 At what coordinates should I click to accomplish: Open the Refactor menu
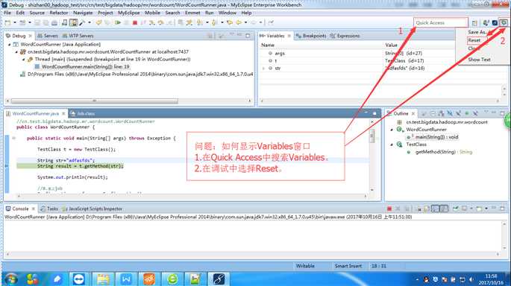59,13
